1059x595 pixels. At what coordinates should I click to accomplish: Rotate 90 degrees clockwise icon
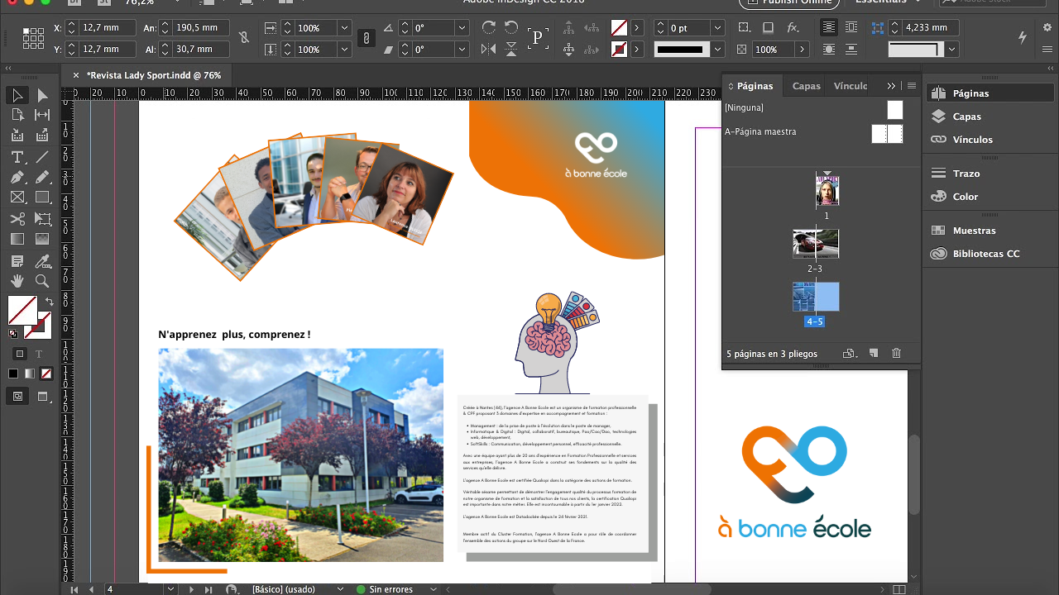489,28
